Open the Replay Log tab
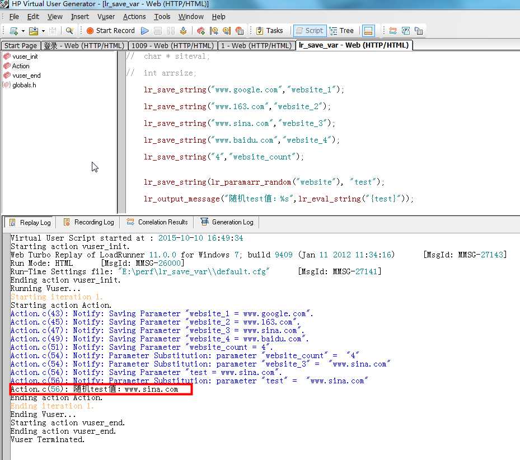 (x=30, y=222)
